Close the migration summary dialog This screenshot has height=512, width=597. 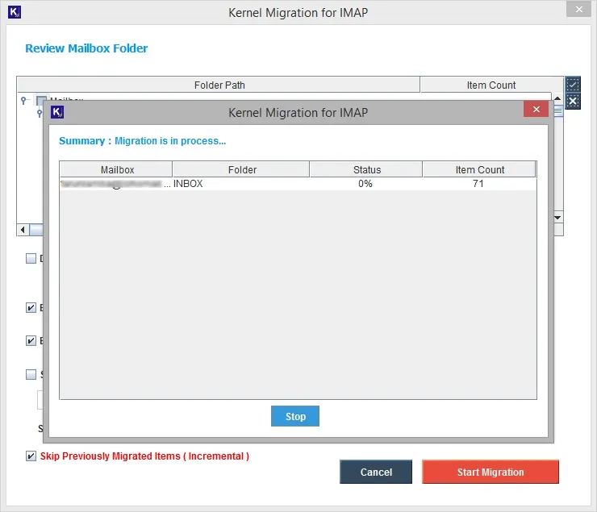pos(536,110)
